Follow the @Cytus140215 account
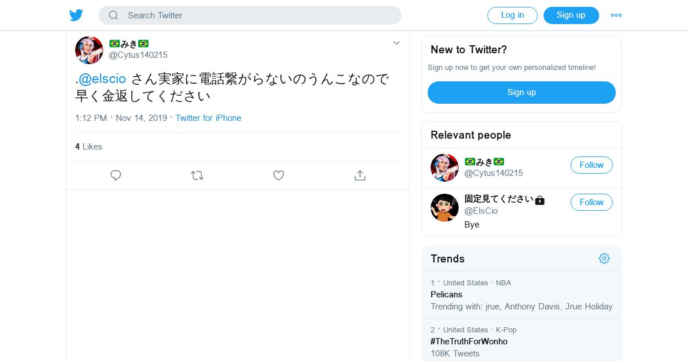This screenshot has height=361, width=688. [x=591, y=165]
